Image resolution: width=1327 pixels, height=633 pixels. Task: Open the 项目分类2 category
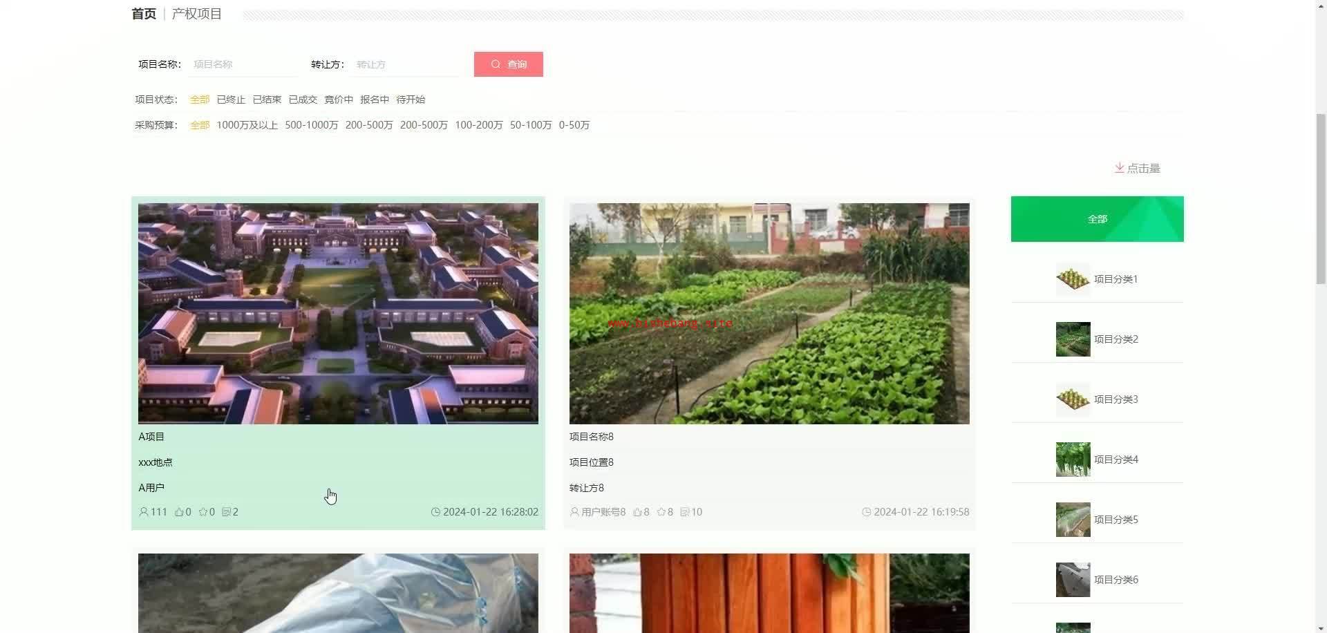pyautogui.click(x=1098, y=339)
